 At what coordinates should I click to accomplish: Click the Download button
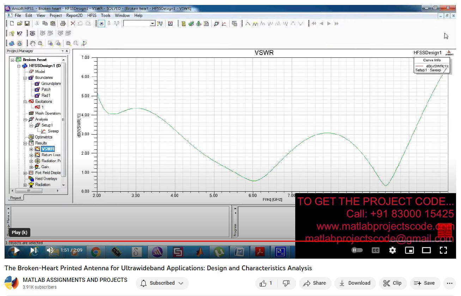coord(354,283)
